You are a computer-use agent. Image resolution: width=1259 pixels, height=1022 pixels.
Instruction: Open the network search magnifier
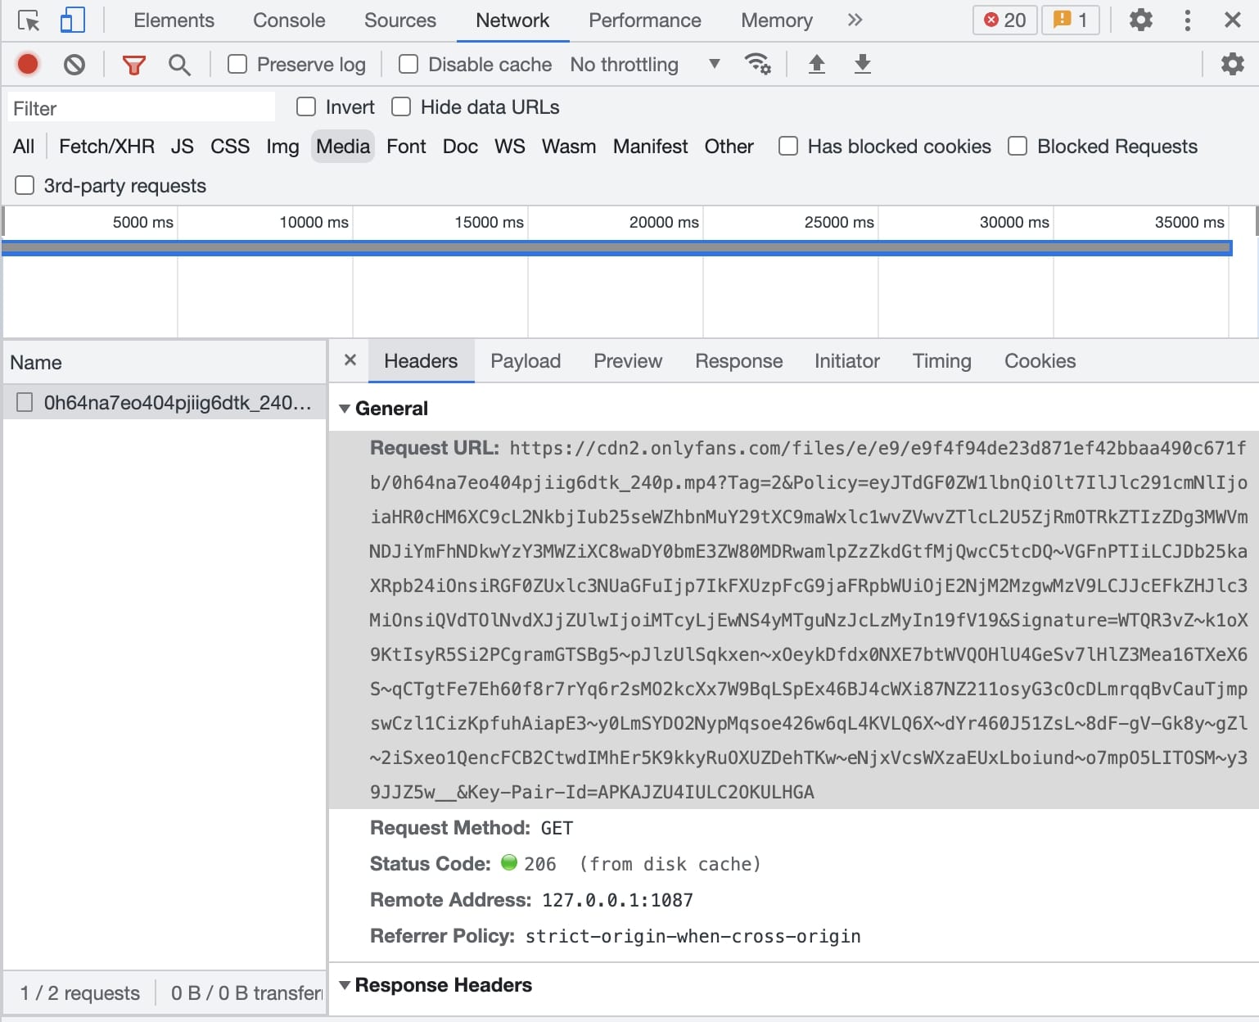tap(179, 64)
